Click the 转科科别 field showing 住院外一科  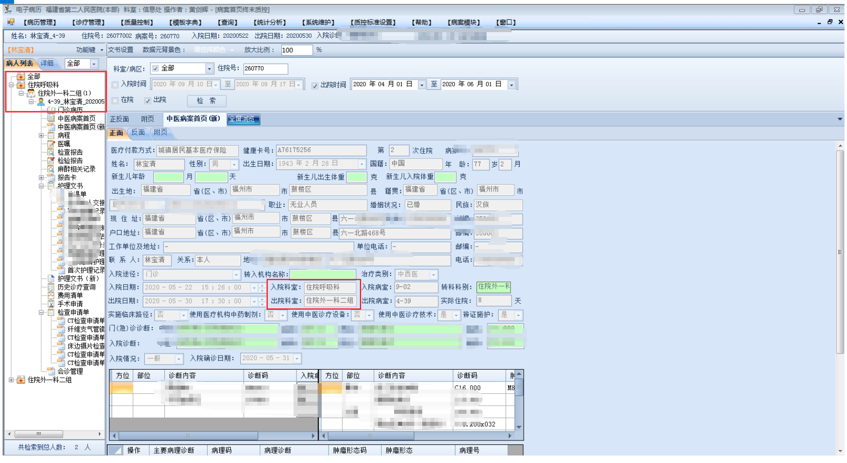pyautogui.click(x=494, y=286)
